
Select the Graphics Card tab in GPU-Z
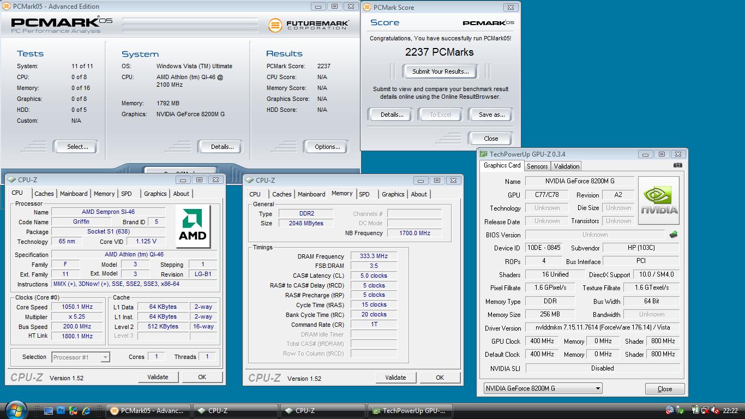point(502,165)
